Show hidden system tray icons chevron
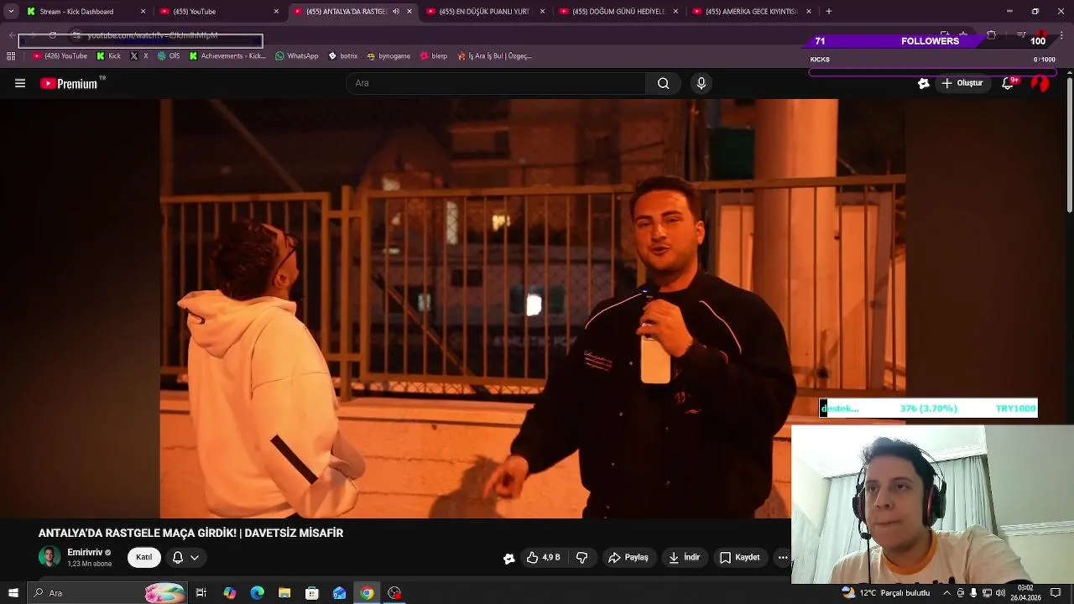Image resolution: width=1074 pixels, height=604 pixels. 949,593
